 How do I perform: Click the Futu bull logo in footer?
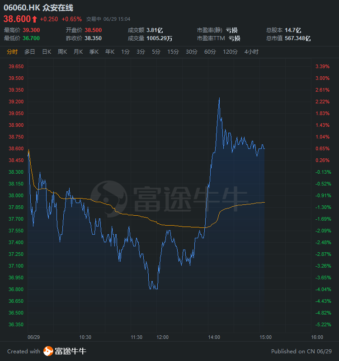point(48,351)
